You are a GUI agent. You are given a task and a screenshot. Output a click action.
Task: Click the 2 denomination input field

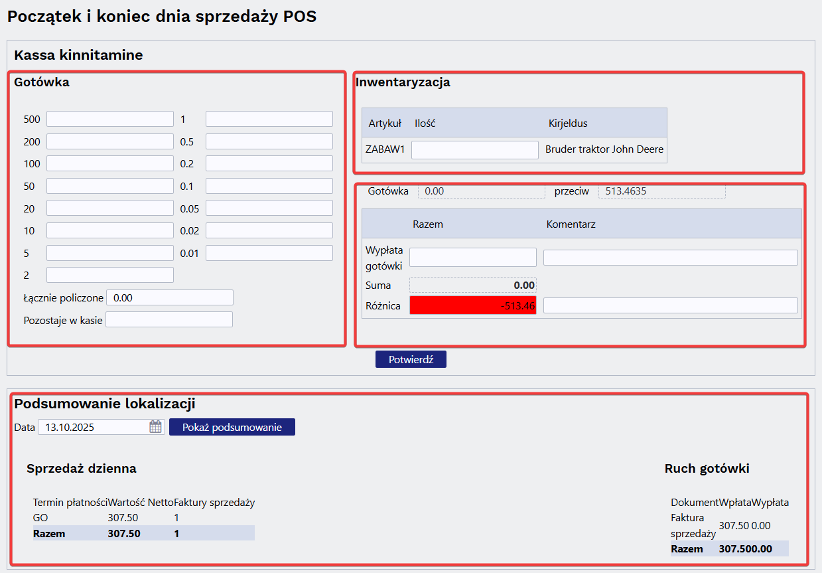(x=109, y=275)
